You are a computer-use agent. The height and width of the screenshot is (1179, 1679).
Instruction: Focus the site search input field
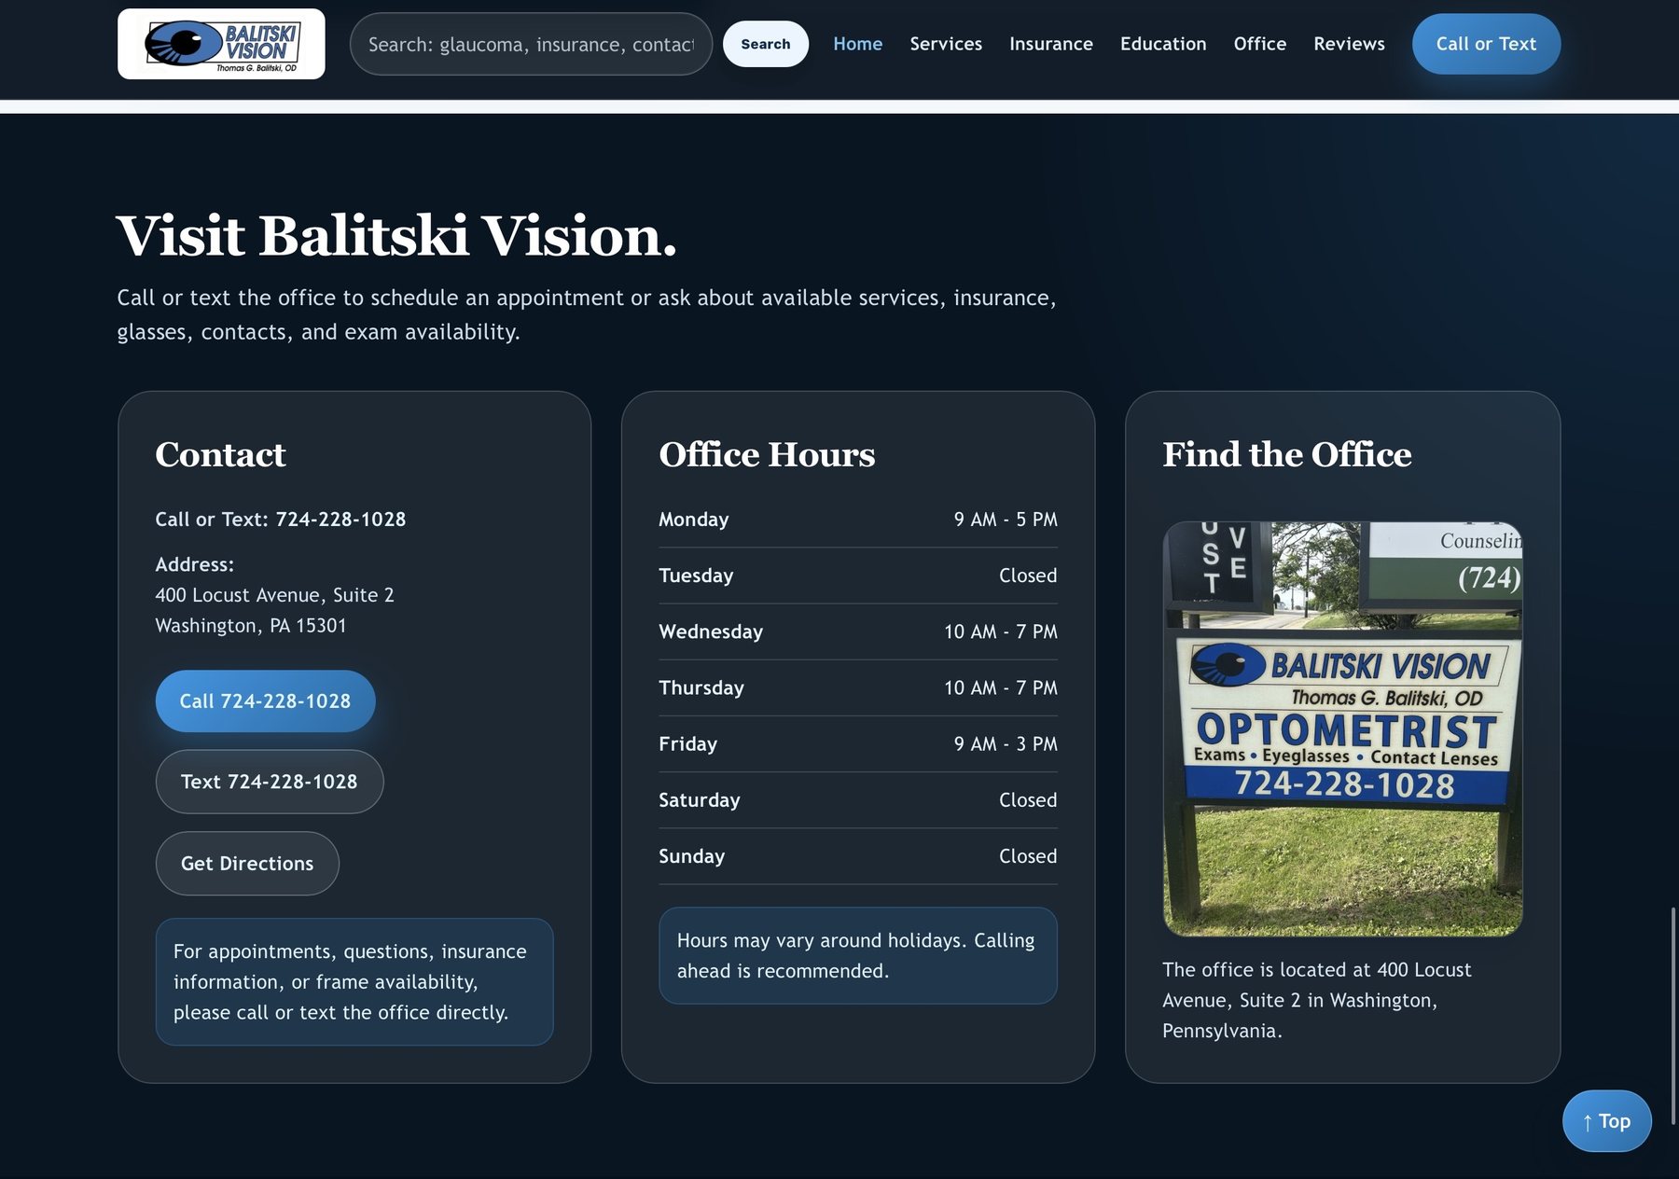531,44
